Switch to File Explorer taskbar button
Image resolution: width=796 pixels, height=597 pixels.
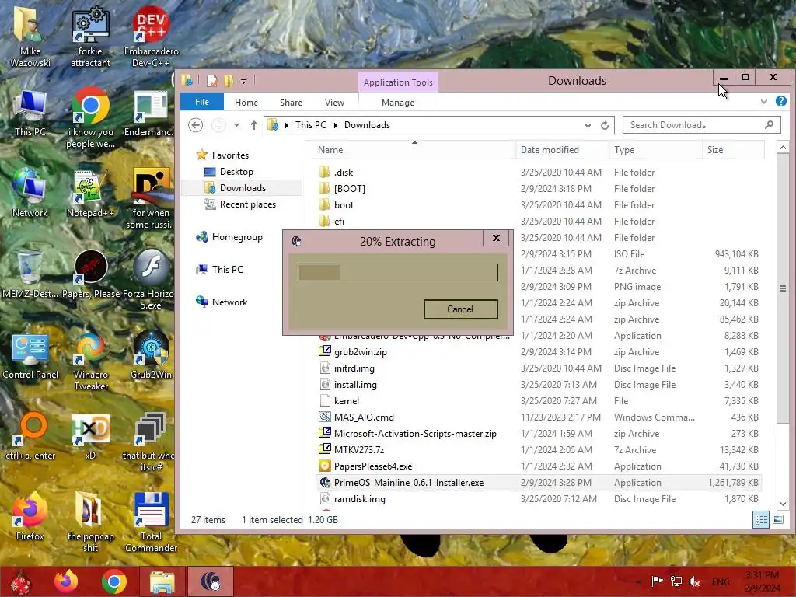pyautogui.click(x=162, y=581)
